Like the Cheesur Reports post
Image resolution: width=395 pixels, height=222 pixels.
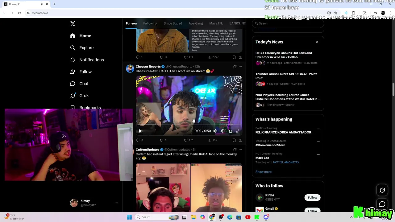[x=188, y=140]
